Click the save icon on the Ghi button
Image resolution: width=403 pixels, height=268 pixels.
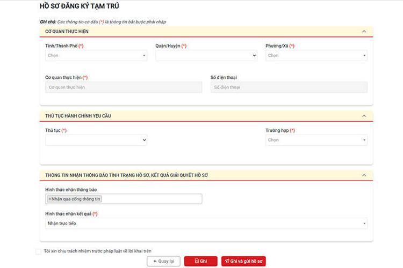(x=197, y=262)
